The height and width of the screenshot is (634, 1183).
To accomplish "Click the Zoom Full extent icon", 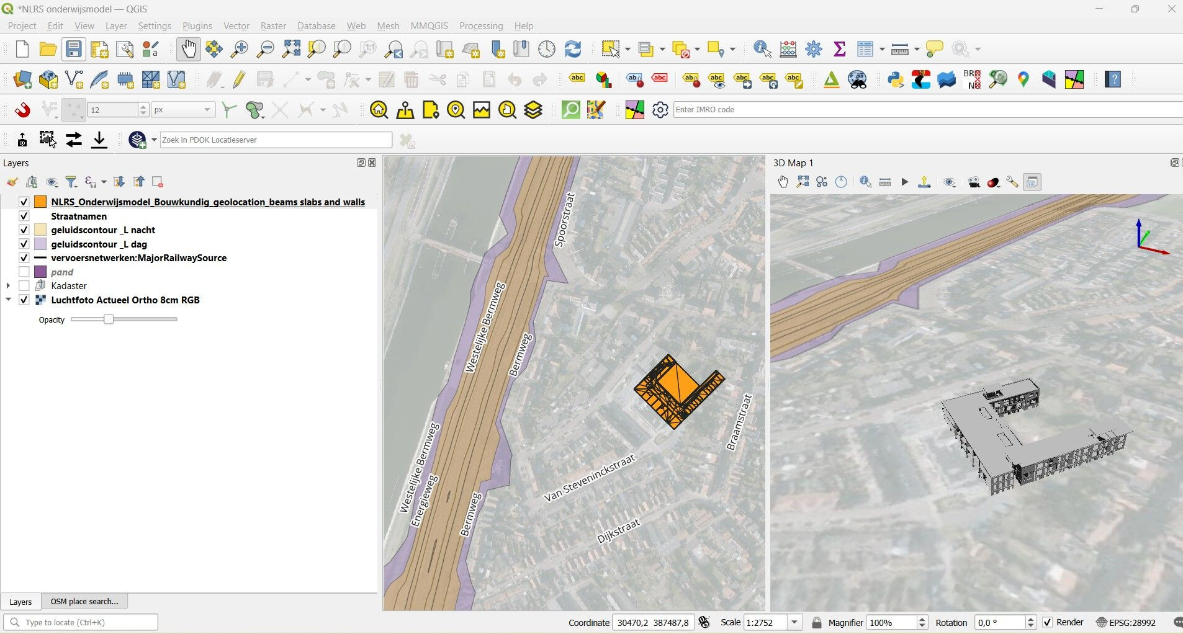I will click(291, 49).
